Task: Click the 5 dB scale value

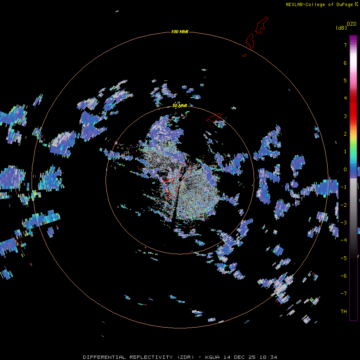Action: 345,80
